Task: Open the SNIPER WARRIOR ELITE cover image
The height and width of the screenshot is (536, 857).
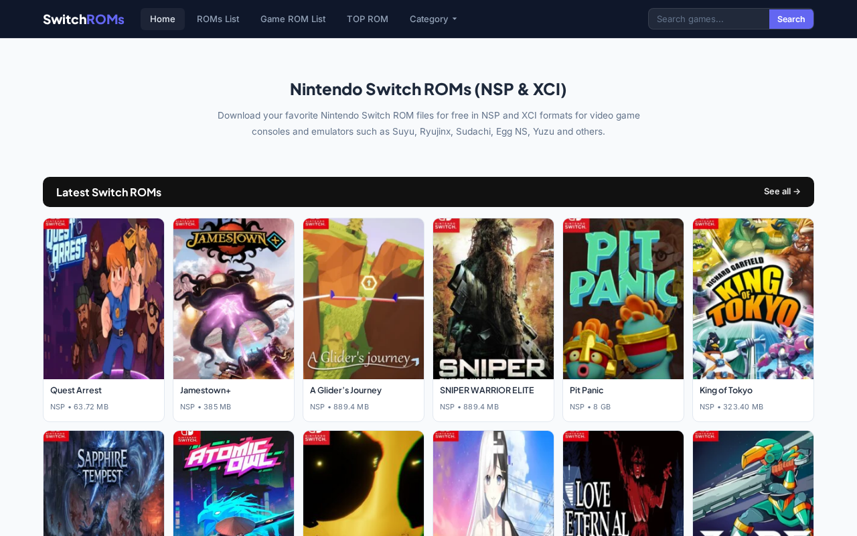Action: (493, 299)
